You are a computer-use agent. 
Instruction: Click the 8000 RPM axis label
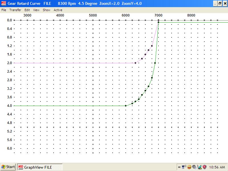(x=191, y=15)
